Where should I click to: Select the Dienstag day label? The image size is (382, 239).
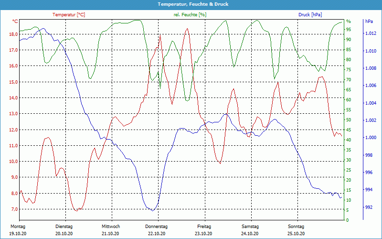tap(64, 226)
